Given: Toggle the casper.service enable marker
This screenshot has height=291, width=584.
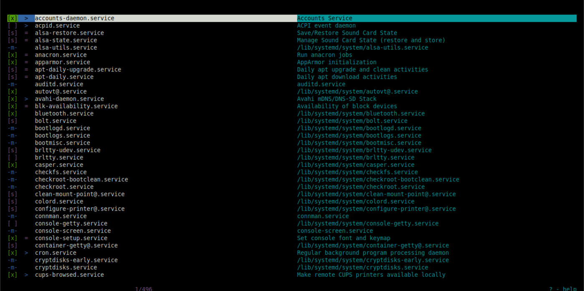Looking at the screenshot, I should [13, 164].
